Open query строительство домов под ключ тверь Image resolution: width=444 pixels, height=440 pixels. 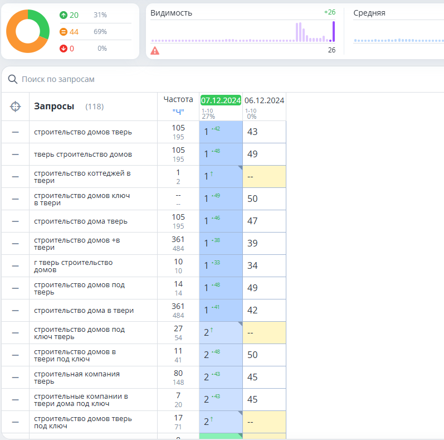[x=79, y=333]
